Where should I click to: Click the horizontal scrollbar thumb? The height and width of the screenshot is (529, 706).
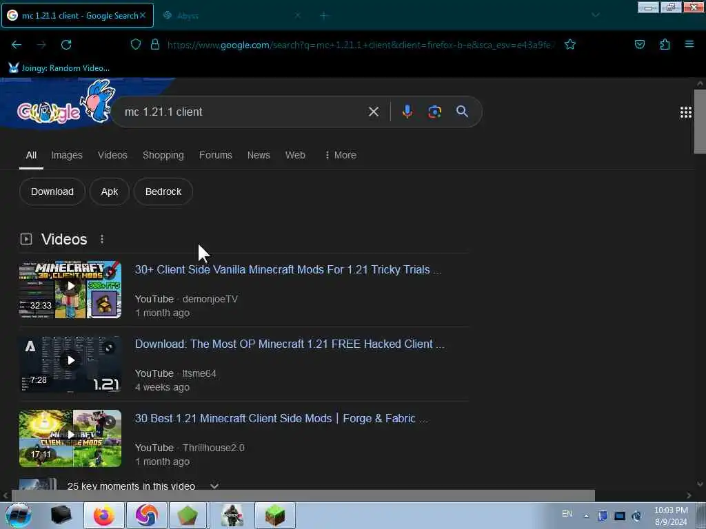pyautogui.click(x=303, y=496)
